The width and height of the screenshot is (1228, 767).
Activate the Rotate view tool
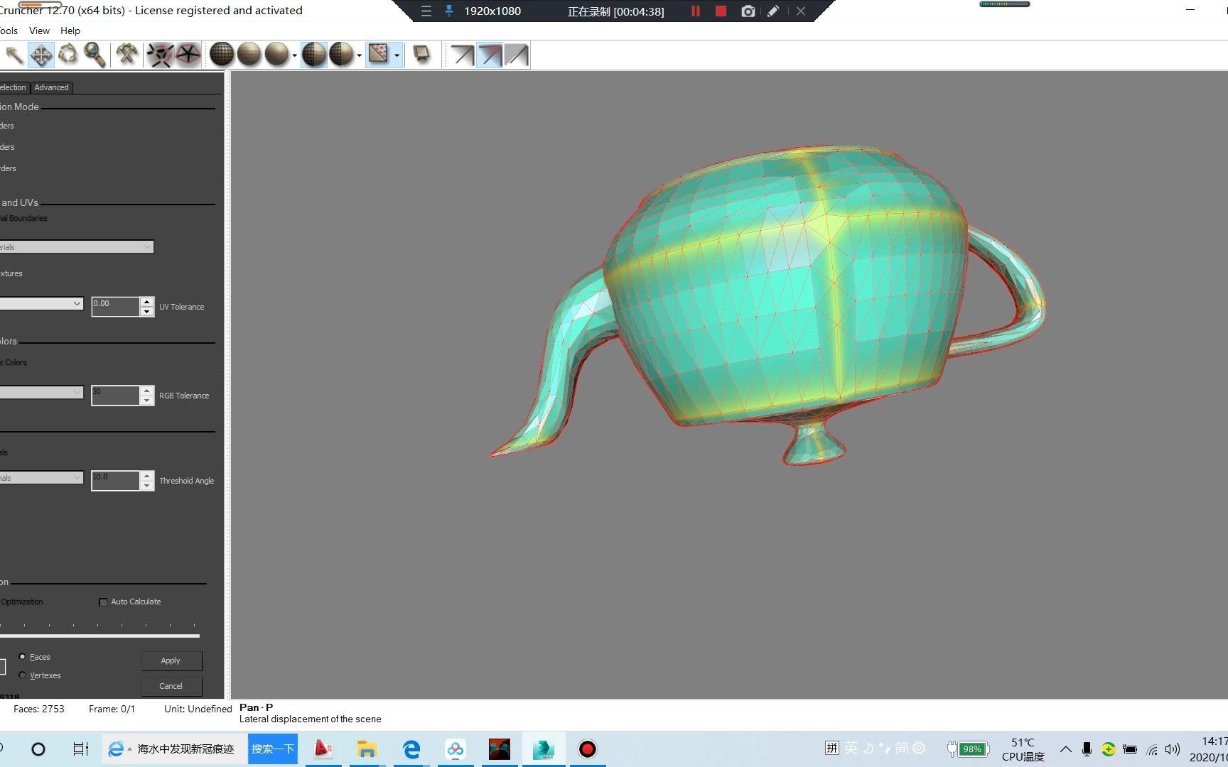click(x=68, y=55)
